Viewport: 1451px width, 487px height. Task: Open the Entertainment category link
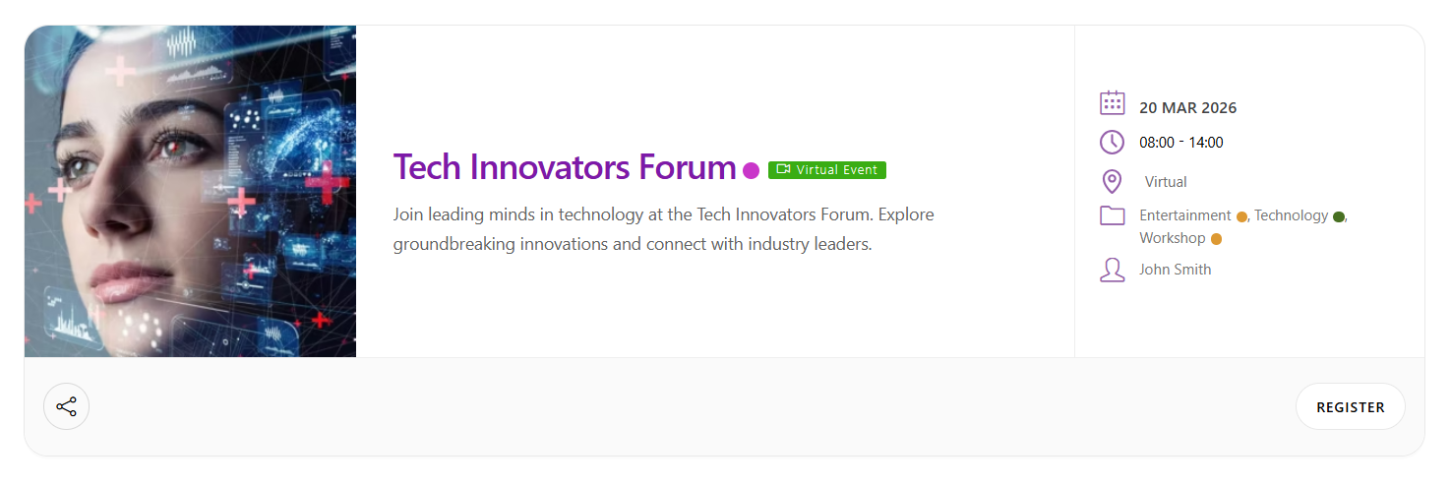tap(1184, 215)
